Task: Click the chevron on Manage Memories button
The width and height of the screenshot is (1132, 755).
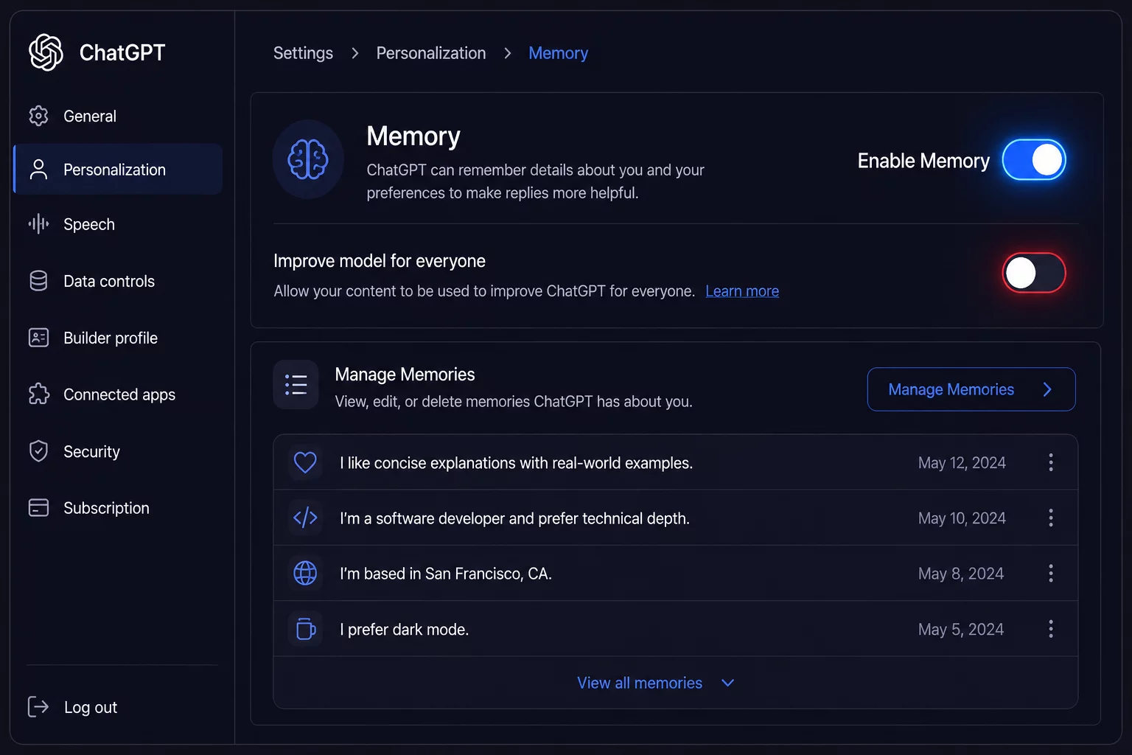Action: coord(1047,389)
